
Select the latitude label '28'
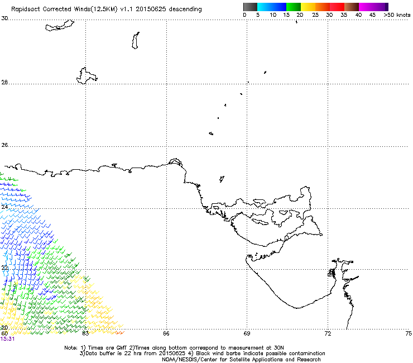click(4, 82)
